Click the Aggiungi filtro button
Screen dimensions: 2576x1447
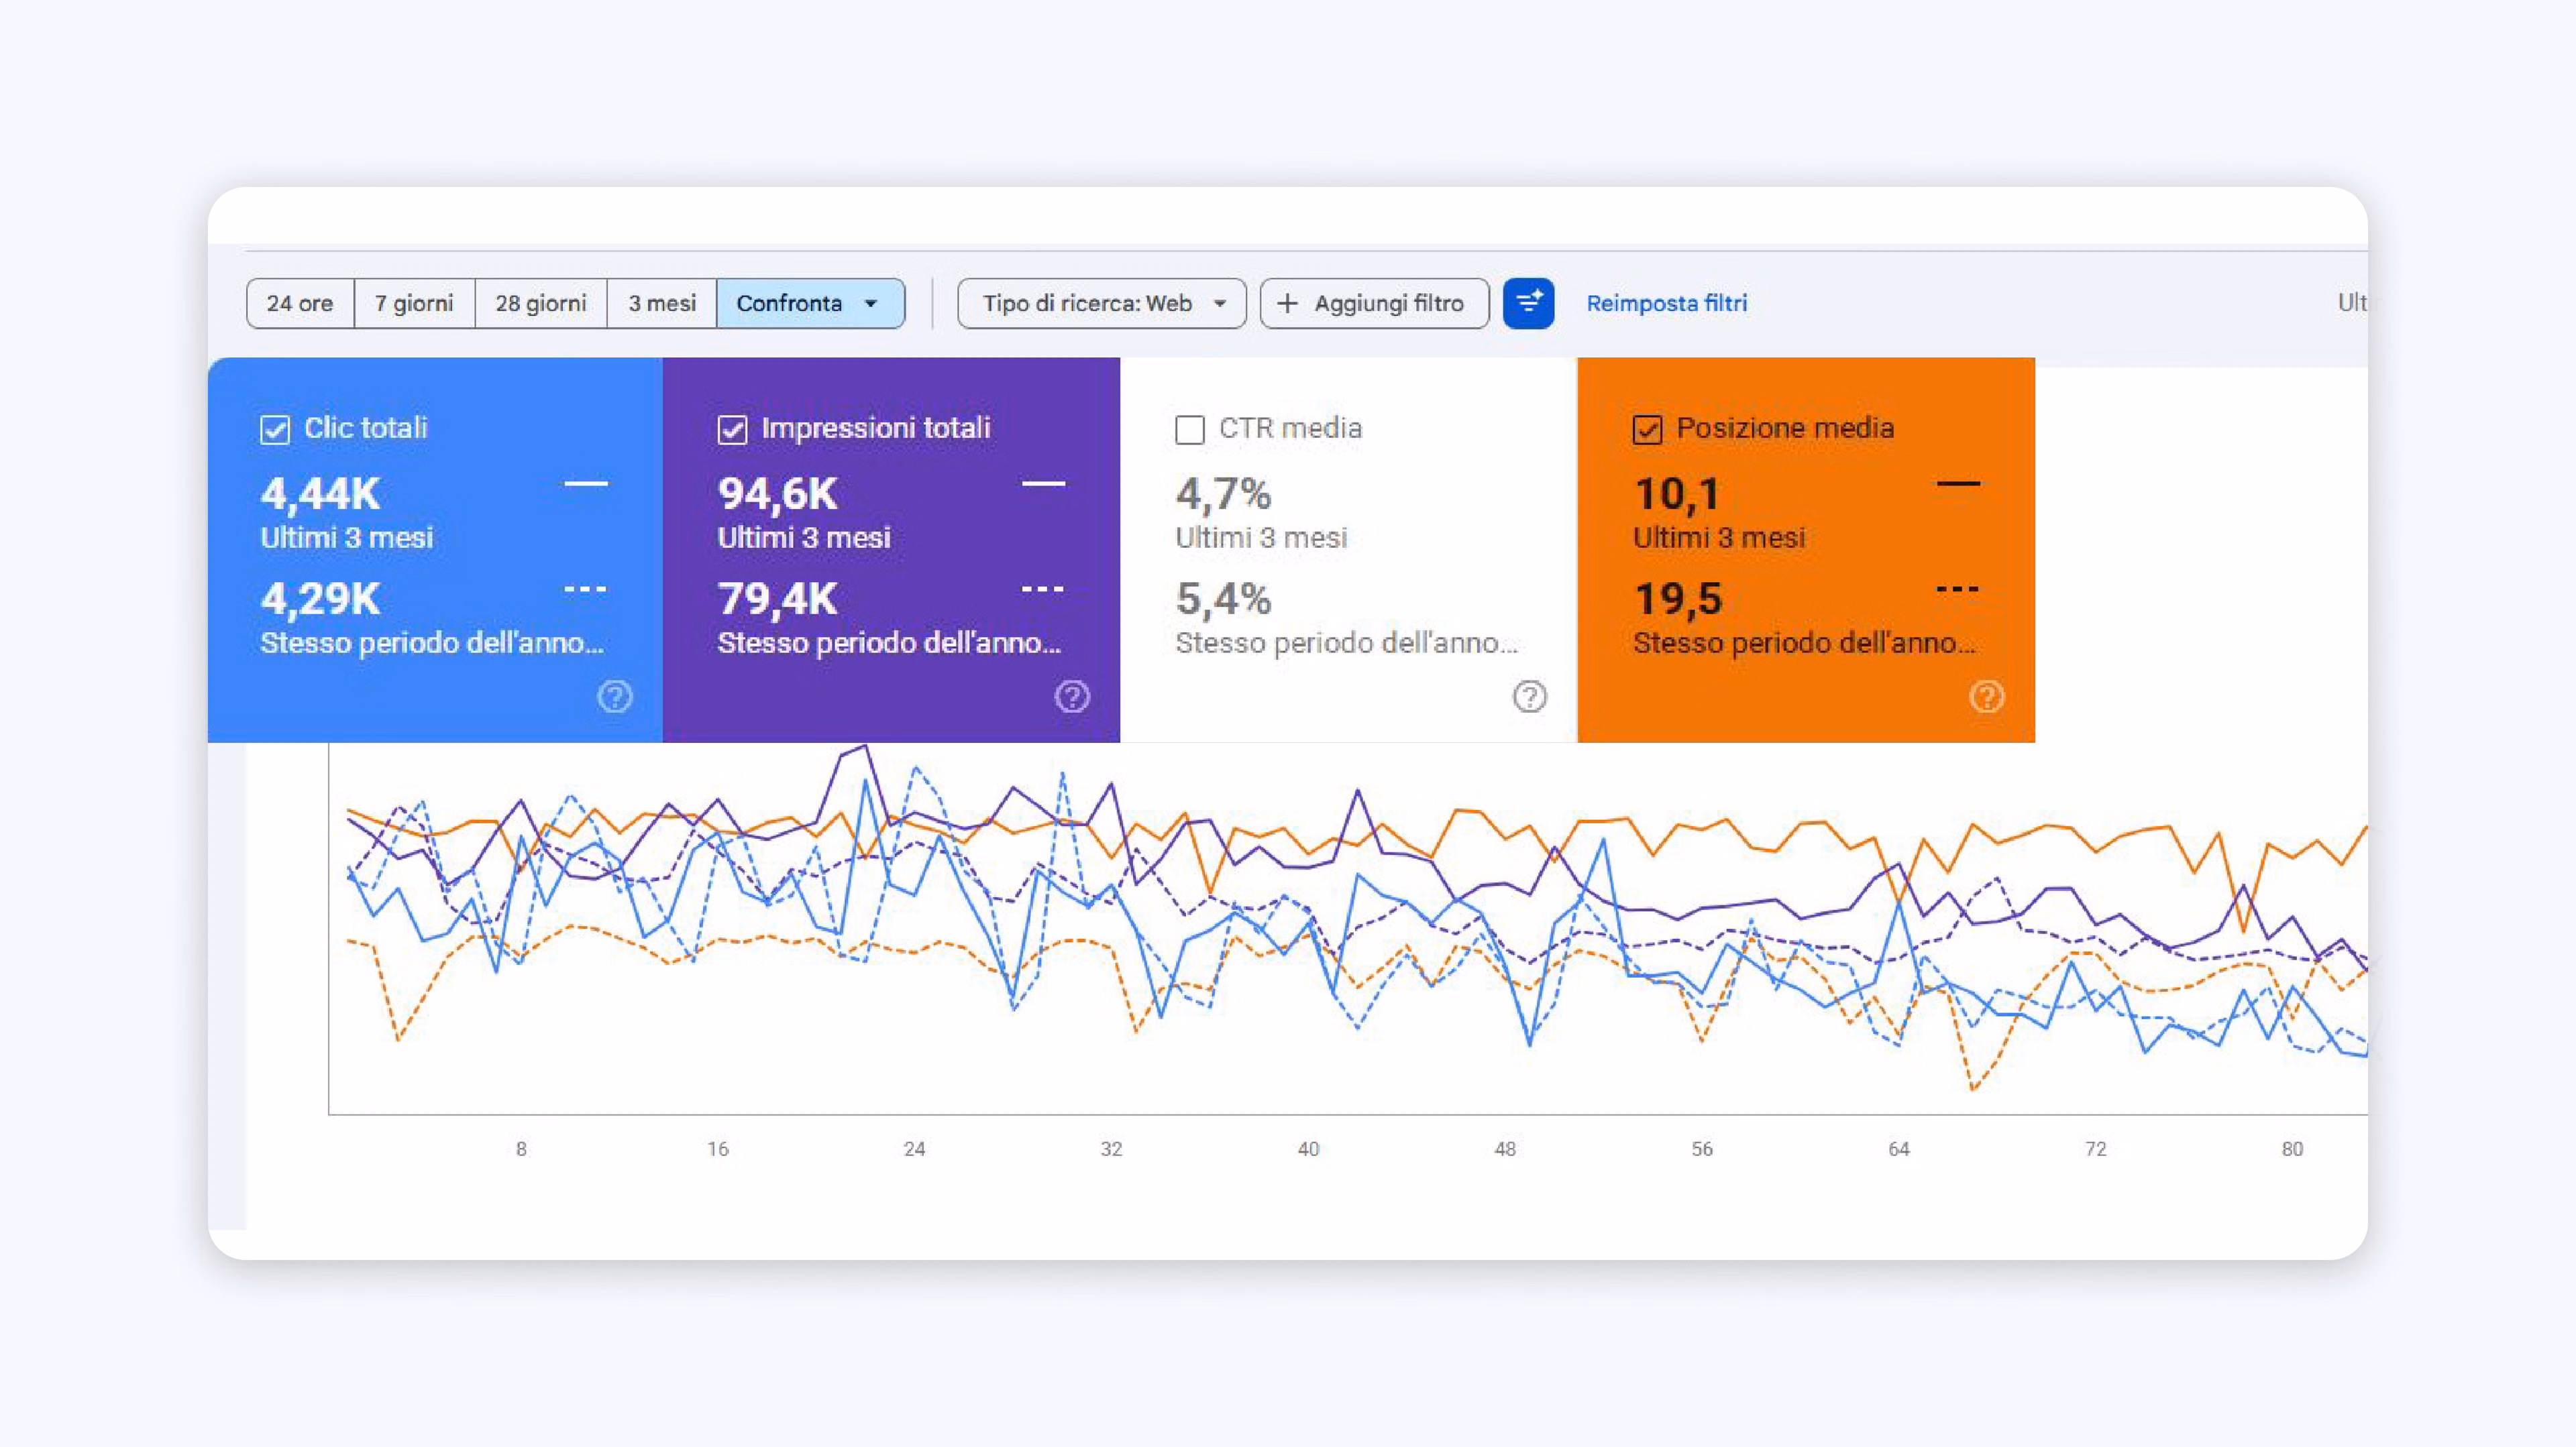click(1375, 303)
